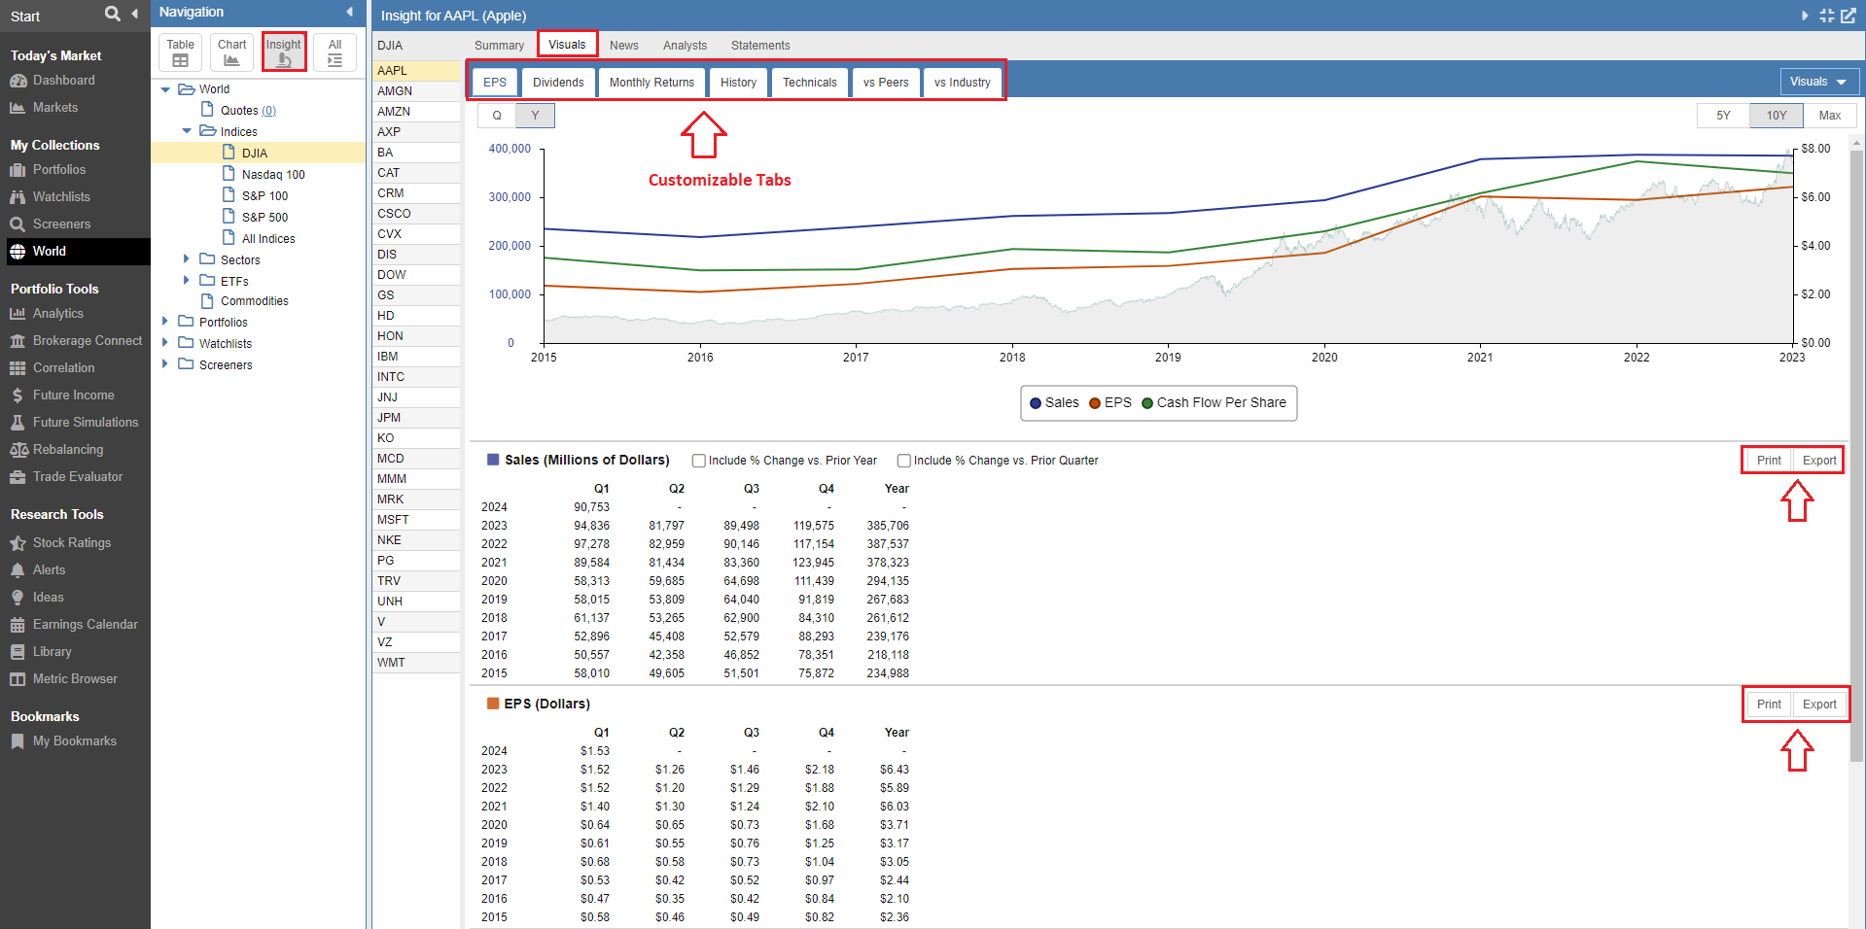Set chart range to 5Y

[x=1723, y=116]
